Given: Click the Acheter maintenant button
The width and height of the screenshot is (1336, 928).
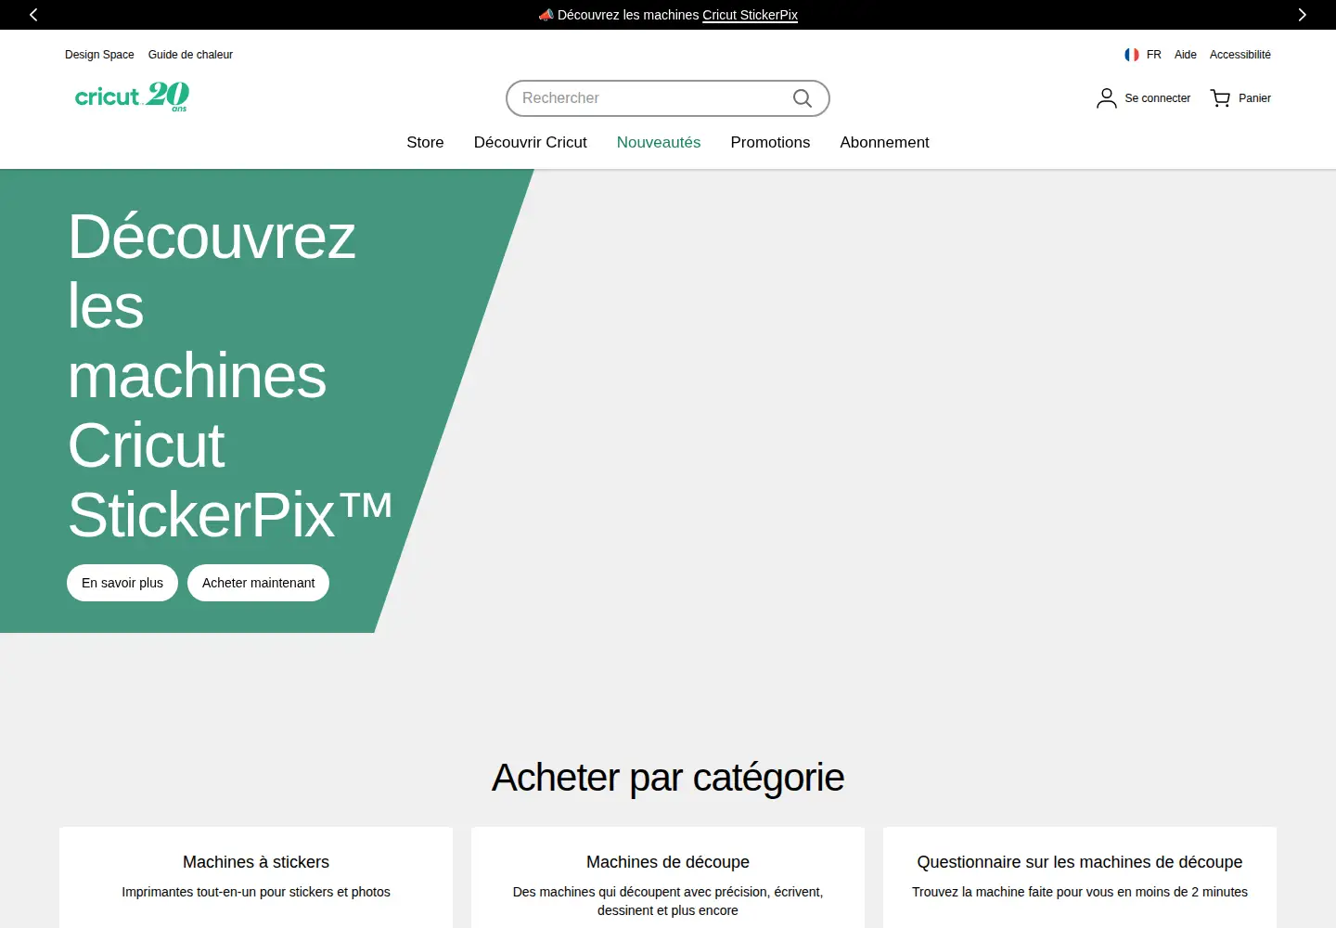Looking at the screenshot, I should tap(258, 583).
